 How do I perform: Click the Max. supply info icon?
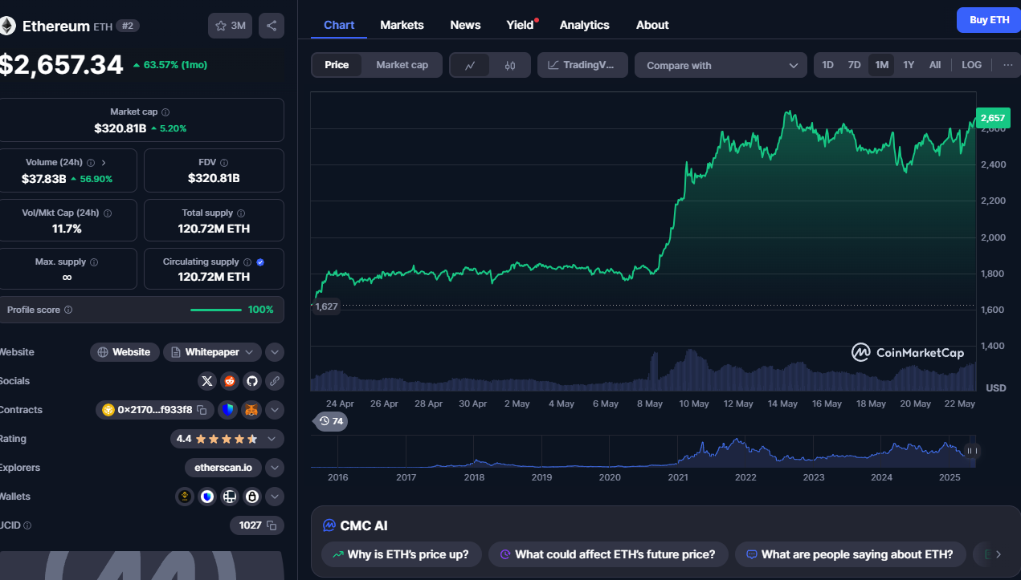click(94, 262)
